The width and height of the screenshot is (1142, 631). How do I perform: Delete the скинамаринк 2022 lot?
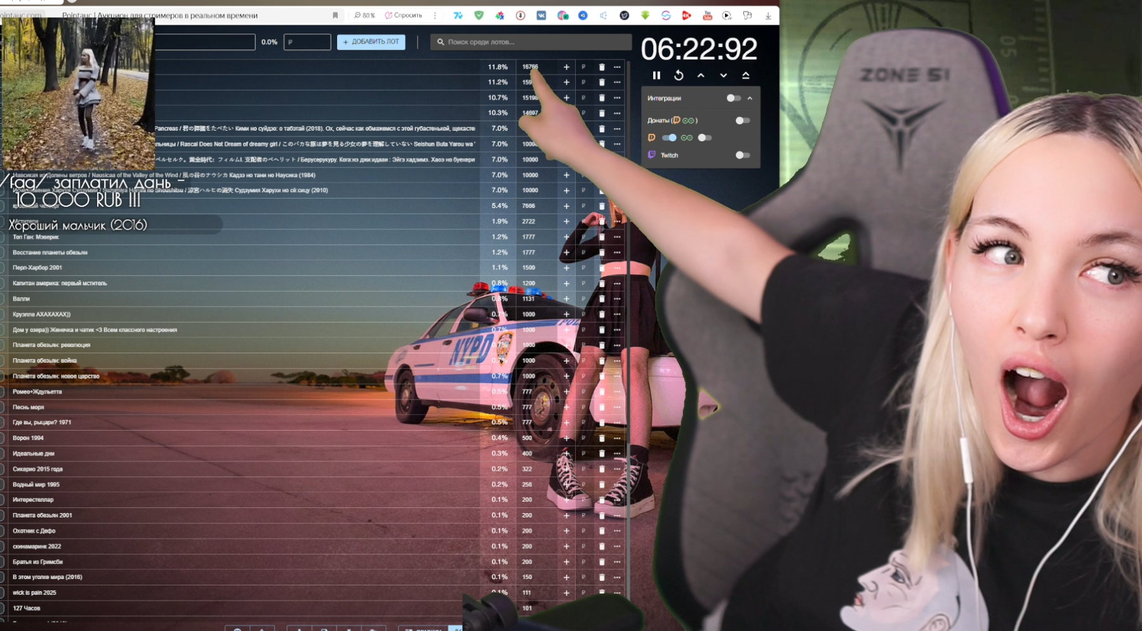(602, 546)
